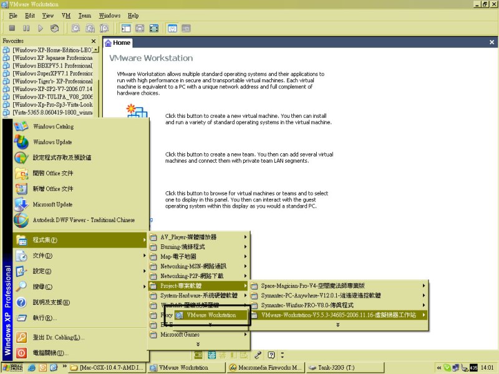499x374 pixels.
Task: Select Windows SuperXPV7.1 Professional favorite
Action: (48, 74)
